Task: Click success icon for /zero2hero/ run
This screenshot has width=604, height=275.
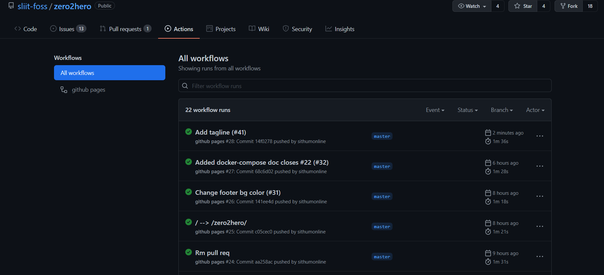Action: (189, 222)
